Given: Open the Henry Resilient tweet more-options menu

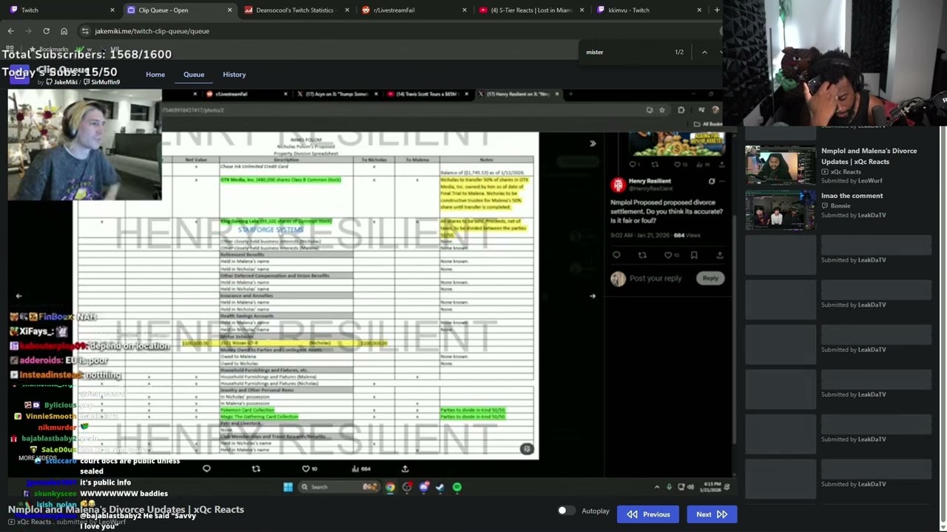Looking at the screenshot, I should pyautogui.click(x=722, y=181).
